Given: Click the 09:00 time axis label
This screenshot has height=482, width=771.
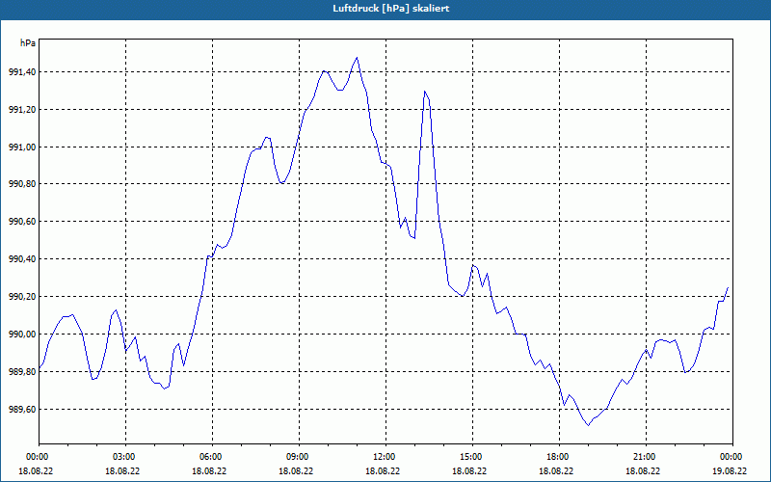Looking at the screenshot, I should point(297,457).
